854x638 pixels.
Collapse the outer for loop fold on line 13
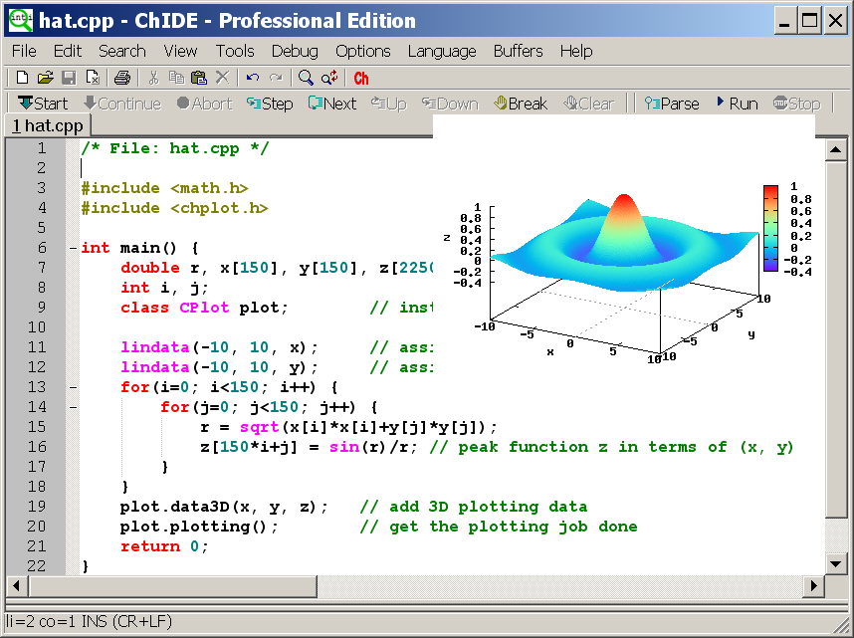click(73, 388)
